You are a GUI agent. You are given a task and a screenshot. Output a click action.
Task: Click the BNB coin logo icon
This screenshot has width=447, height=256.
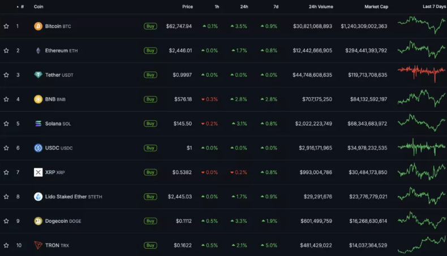(38, 99)
